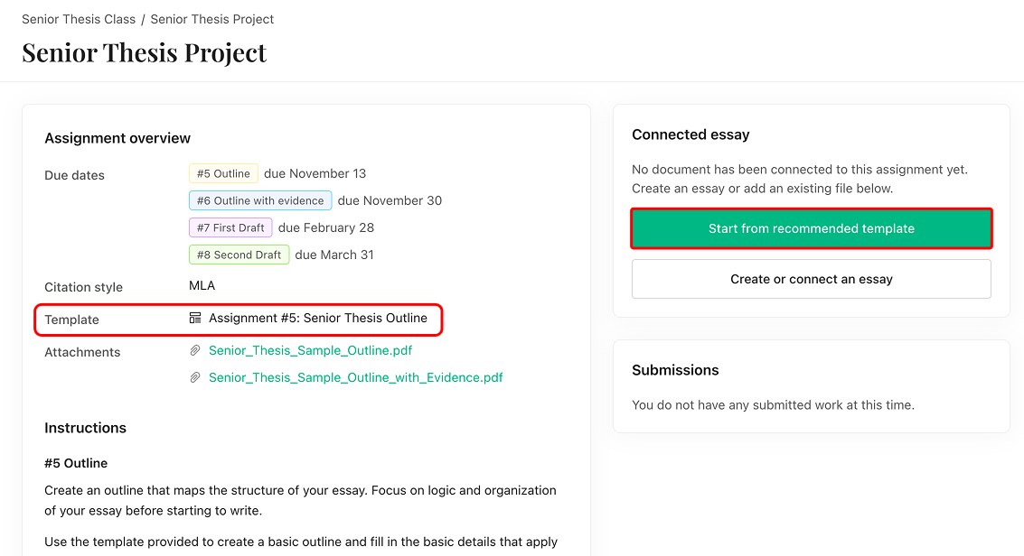Click the MLA citation style value
Image resolution: width=1024 pixels, height=556 pixels.
[x=202, y=285]
